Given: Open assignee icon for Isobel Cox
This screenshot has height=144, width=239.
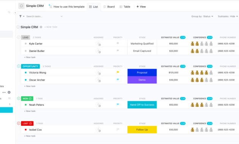Looking at the screenshot, I should [98, 130].
